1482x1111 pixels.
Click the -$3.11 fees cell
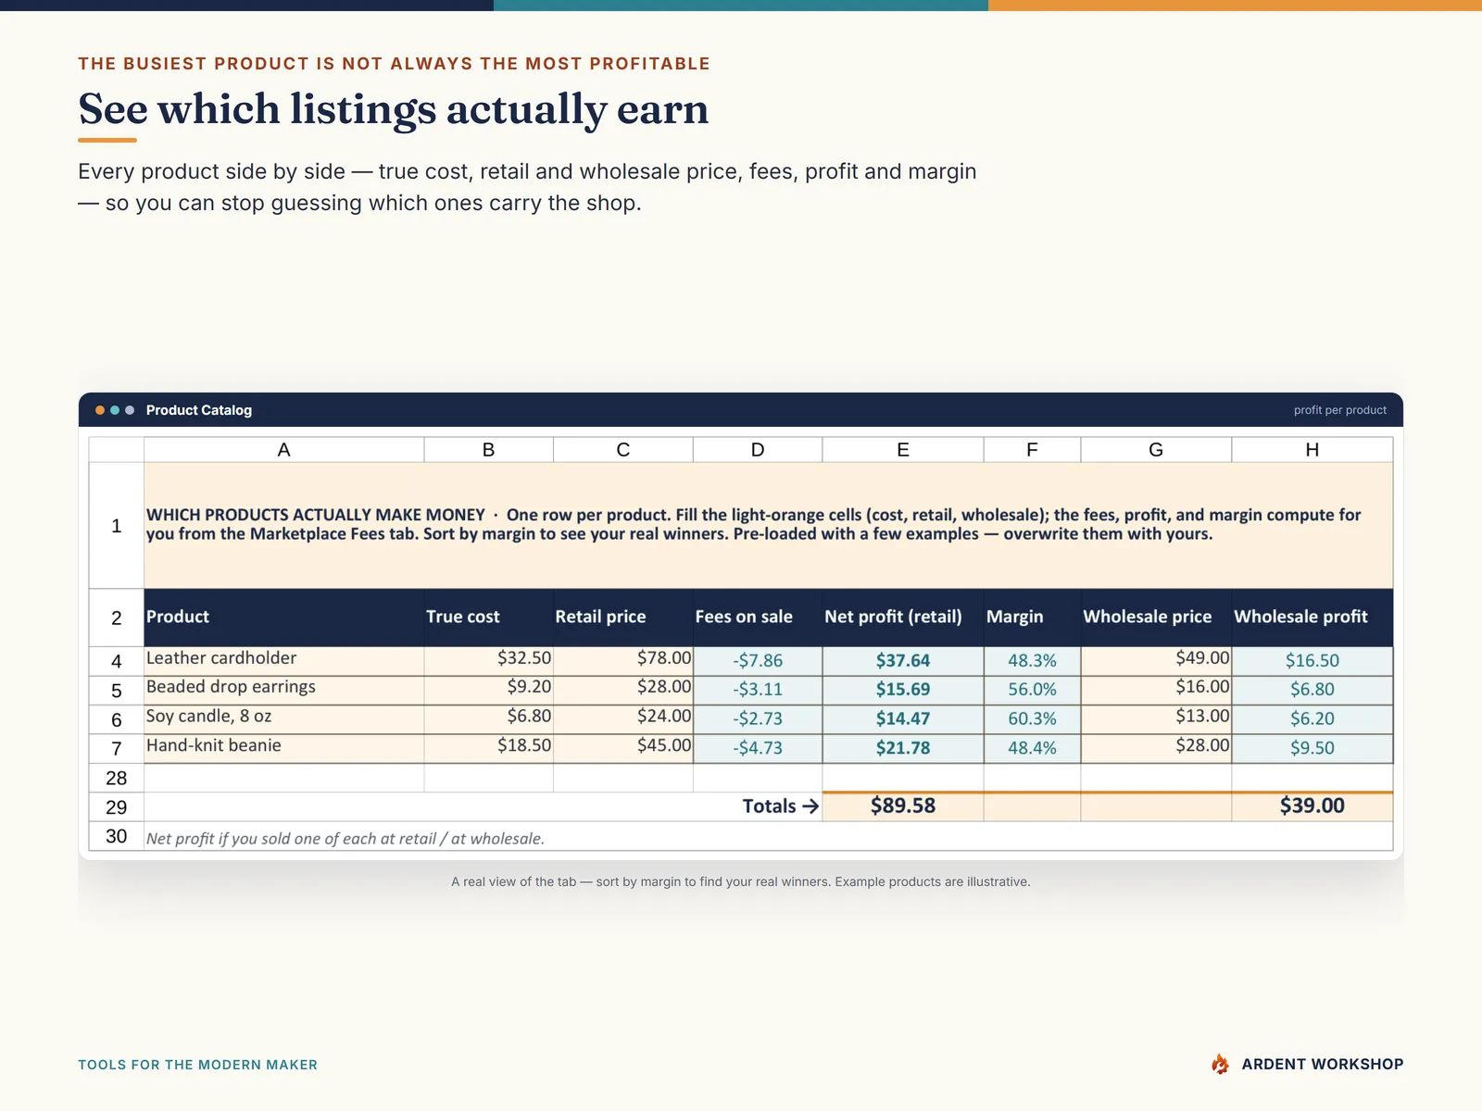[758, 691]
